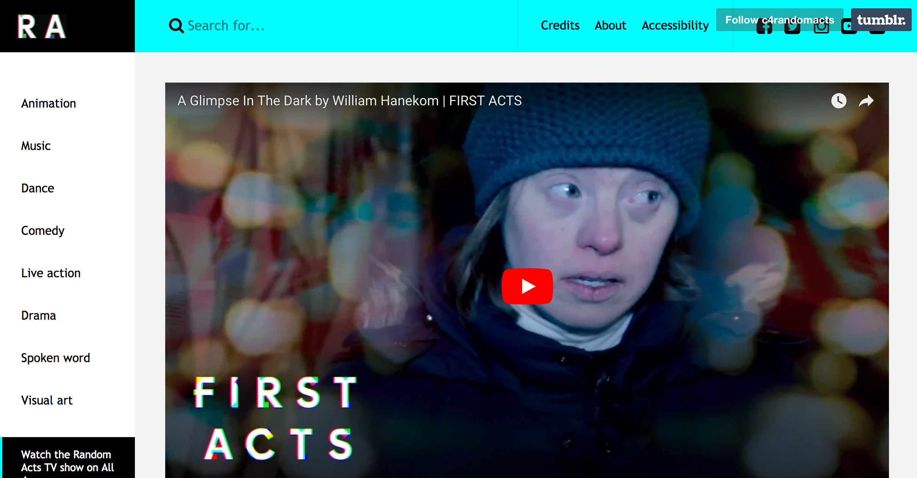This screenshot has height=478, width=917.
Task: Open the About page
Action: tap(610, 25)
